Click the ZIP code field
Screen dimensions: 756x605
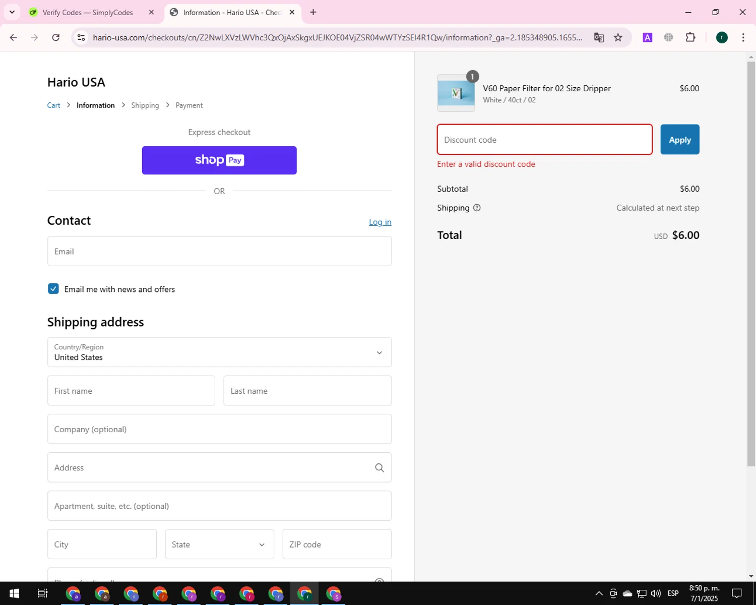pos(337,544)
